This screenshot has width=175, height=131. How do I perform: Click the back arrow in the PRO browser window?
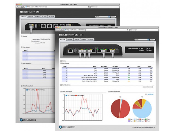57,30
